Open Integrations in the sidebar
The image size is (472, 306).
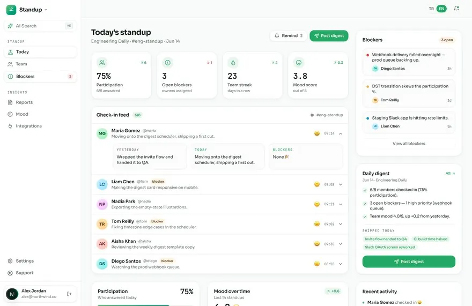[40, 126]
